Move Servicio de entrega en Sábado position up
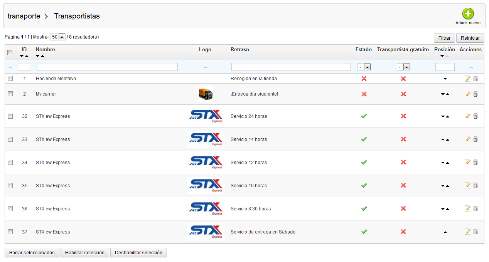 pyautogui.click(x=445, y=232)
